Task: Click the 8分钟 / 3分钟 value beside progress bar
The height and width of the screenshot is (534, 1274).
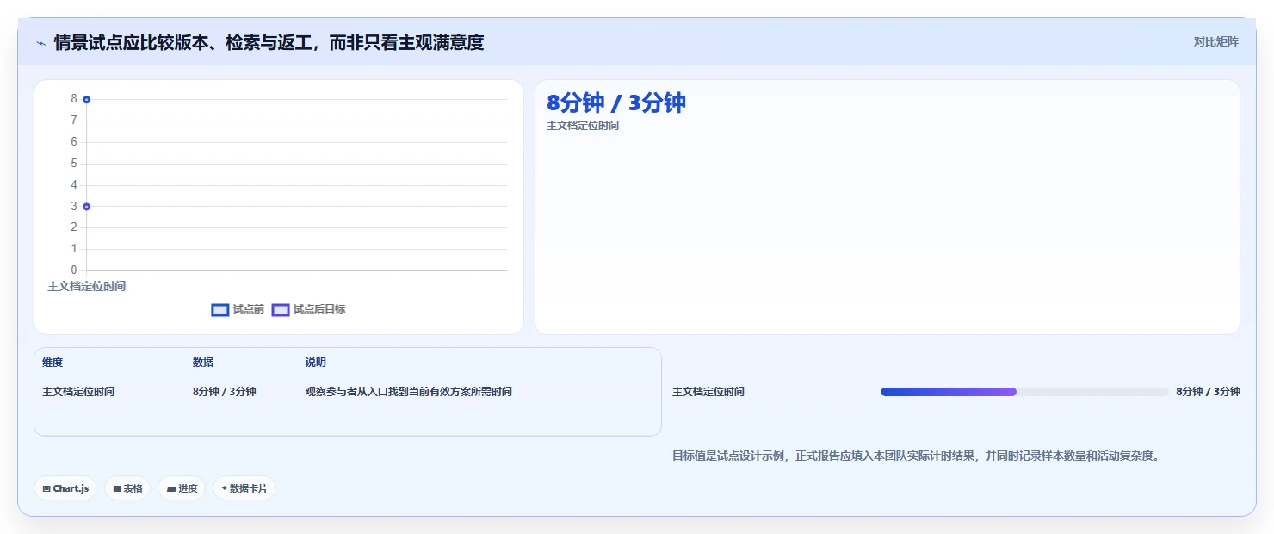Action: (1208, 392)
